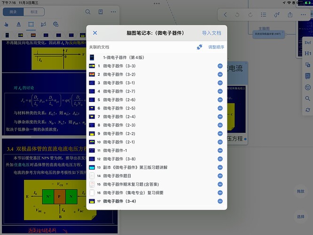Close the 脑图笔记本 dialog
The width and height of the screenshot is (313, 235).
[95, 33]
